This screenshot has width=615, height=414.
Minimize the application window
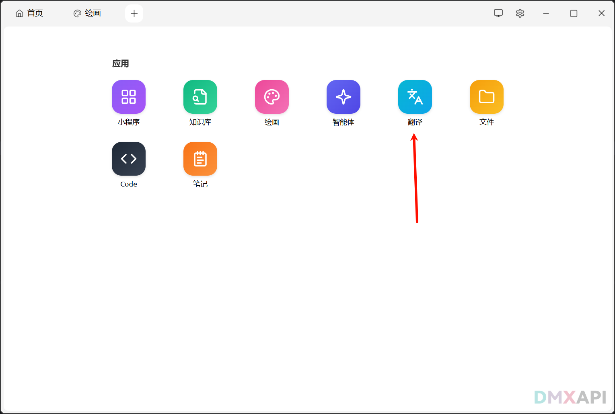coord(546,13)
